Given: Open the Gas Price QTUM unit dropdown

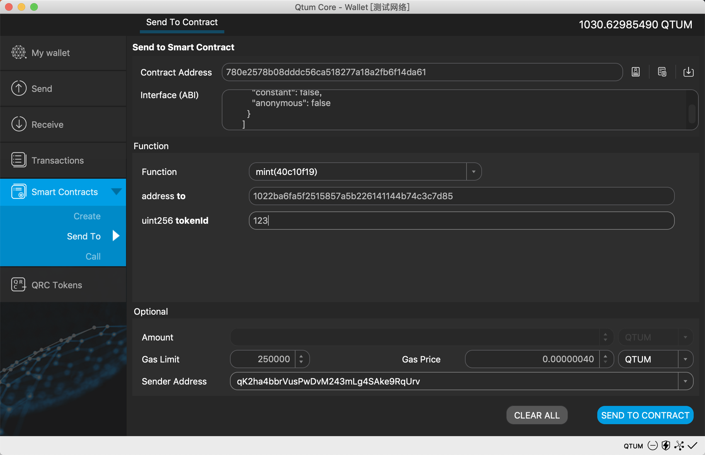Looking at the screenshot, I should (x=685, y=359).
